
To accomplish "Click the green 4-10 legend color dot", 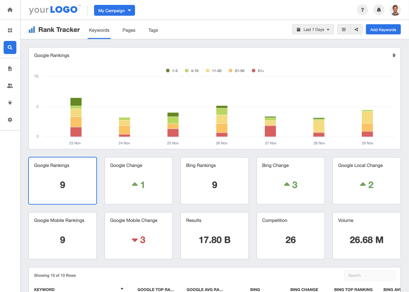I will 187,70.
